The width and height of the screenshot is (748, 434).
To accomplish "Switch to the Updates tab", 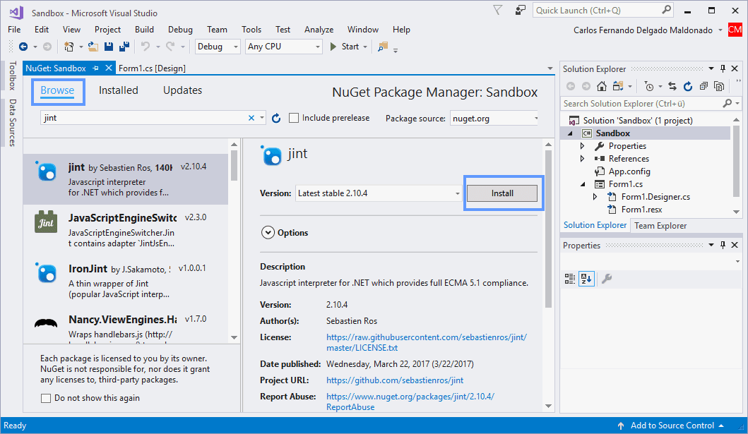I will 182,90.
